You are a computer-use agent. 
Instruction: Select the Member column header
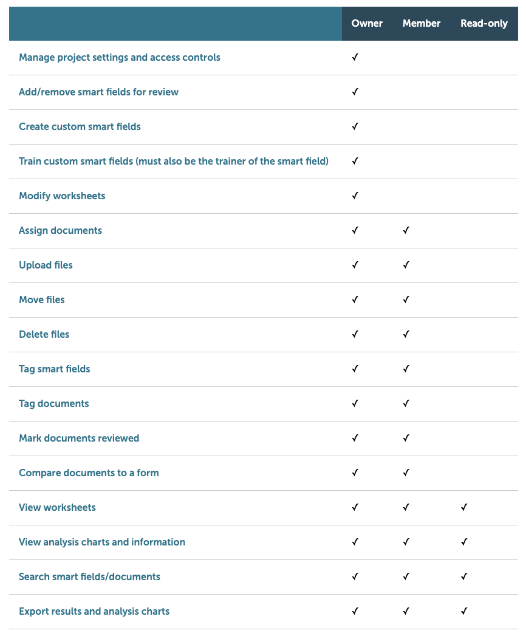422,24
